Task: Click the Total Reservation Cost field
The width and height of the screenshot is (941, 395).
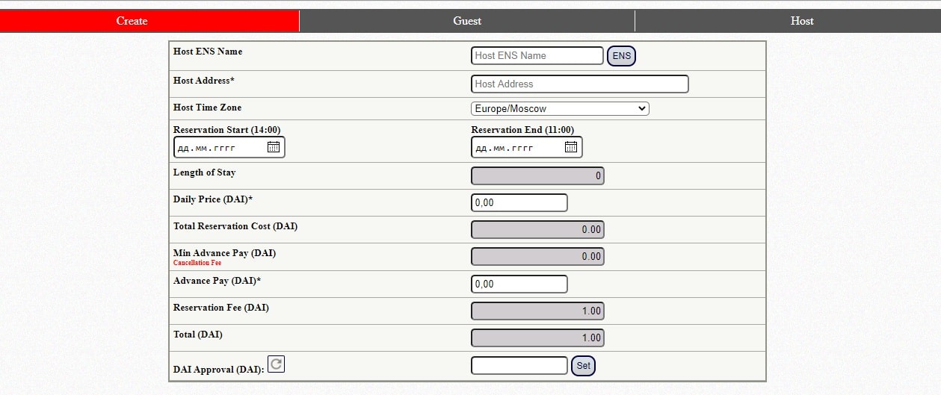Action: pyautogui.click(x=537, y=229)
